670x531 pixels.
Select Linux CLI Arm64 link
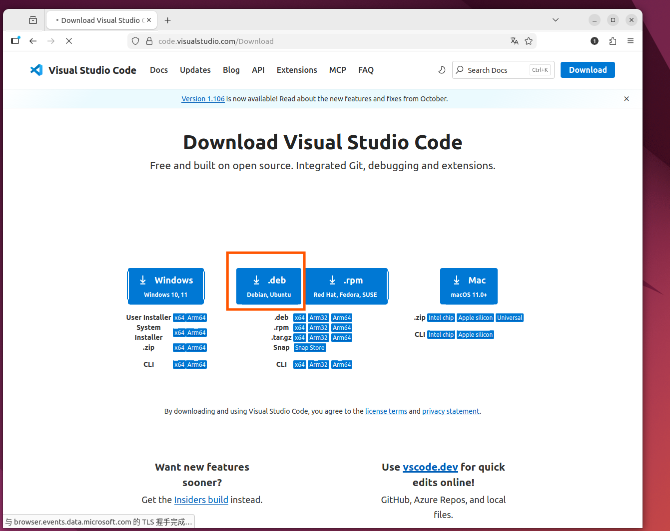[x=342, y=365]
